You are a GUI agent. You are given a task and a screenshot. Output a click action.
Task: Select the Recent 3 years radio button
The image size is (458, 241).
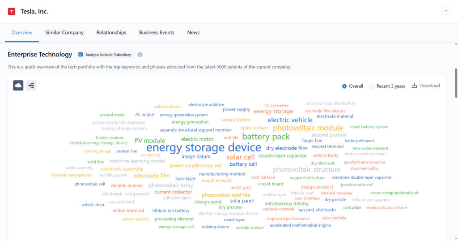(x=372, y=86)
